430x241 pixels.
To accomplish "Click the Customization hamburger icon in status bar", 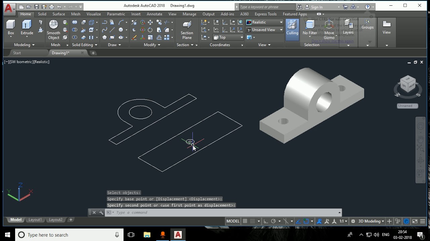I will pyautogui.click(x=423, y=221).
